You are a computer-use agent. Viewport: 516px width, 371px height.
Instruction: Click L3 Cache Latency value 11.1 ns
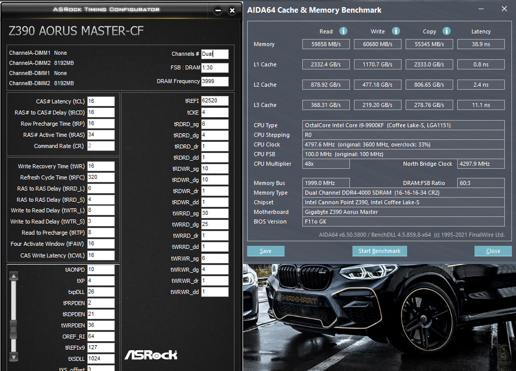coord(481,105)
